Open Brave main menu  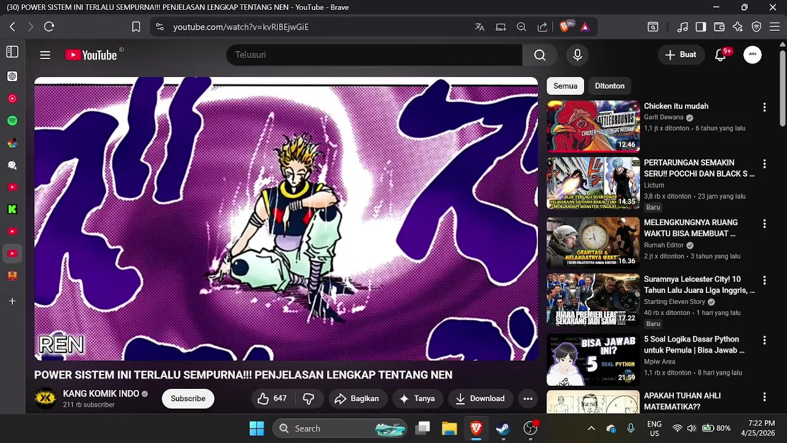[x=775, y=27]
